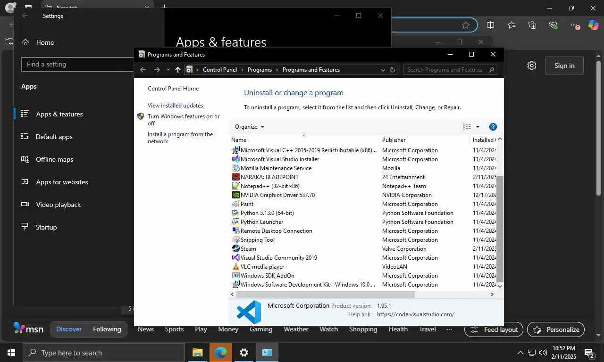
Task: Click the Valve Corporation publisher cell
Action: pyautogui.click(x=404, y=249)
